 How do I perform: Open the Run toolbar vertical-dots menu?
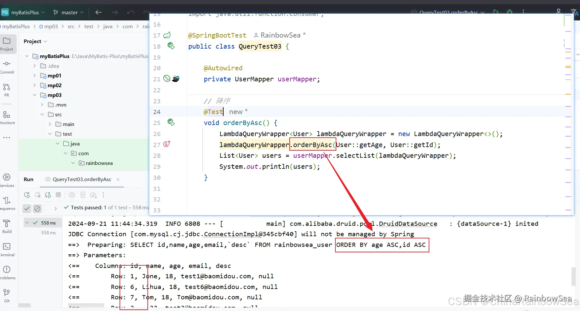click(103, 195)
